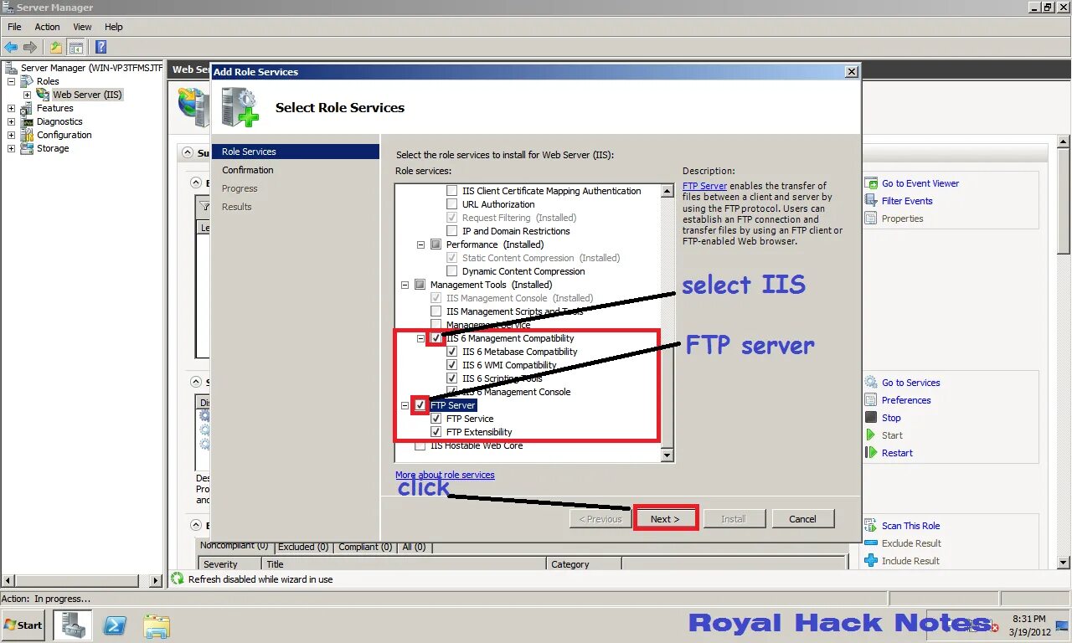This screenshot has height=643, width=1072.
Task: Collapse the Management Tools group
Action: 405,285
